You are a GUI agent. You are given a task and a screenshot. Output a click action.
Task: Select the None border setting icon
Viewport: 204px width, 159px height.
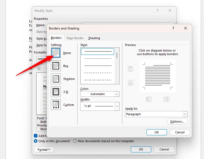(x=56, y=53)
